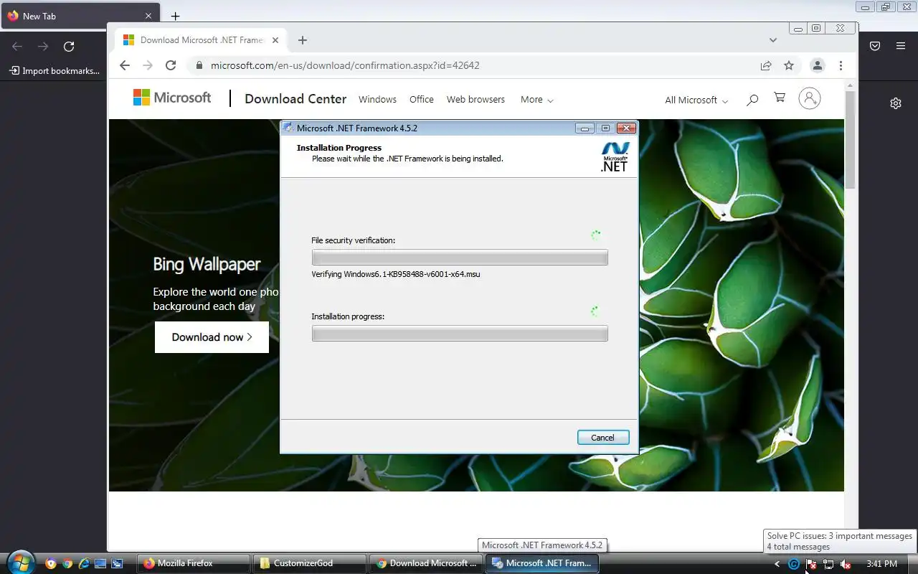The width and height of the screenshot is (918, 574).
Task: Launch Chrome from the quick launch icon
Action: coord(67,564)
